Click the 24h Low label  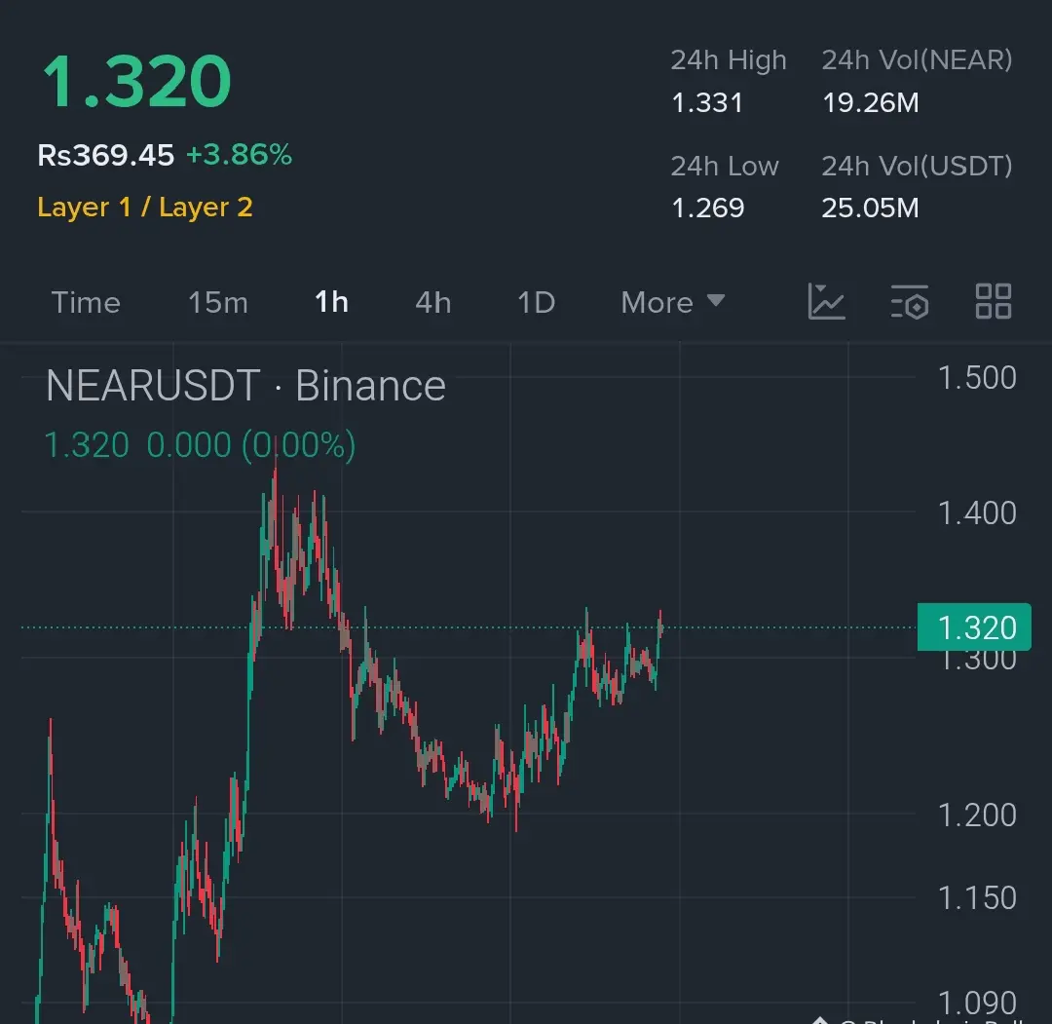725,166
